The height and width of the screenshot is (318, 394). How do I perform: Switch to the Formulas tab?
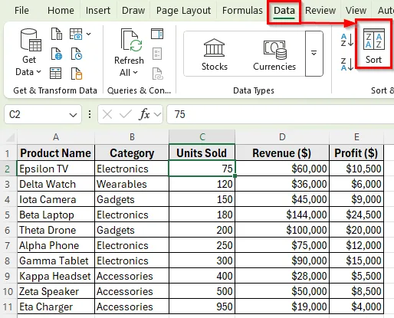tap(242, 11)
